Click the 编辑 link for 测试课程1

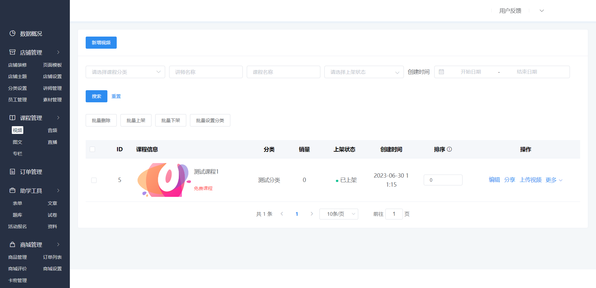494,180
